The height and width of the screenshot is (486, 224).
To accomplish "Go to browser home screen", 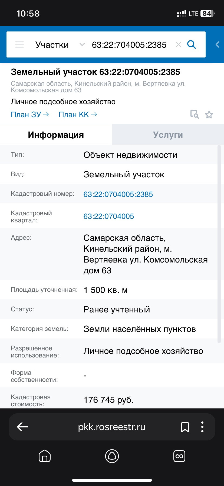I will point(45,456).
